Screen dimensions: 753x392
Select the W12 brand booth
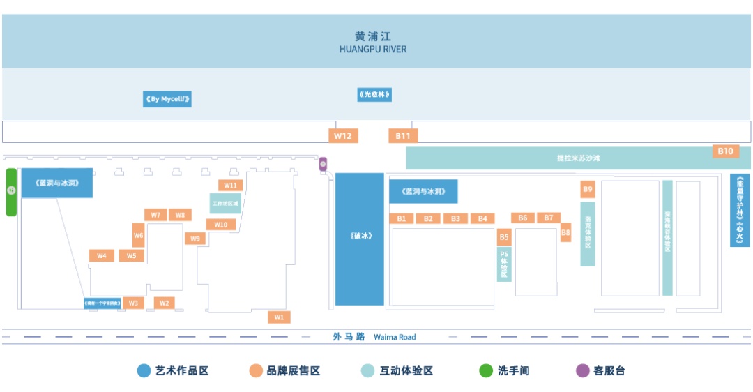tap(343, 136)
